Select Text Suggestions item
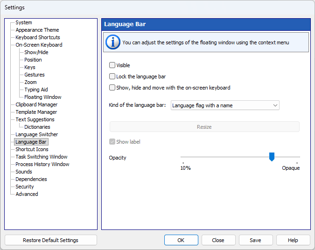The image size is (315, 250). tap(35, 119)
